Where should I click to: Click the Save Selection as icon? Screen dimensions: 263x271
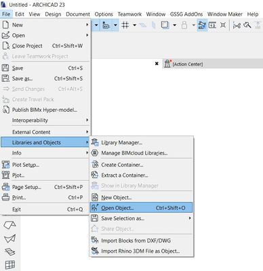click(x=95, y=218)
